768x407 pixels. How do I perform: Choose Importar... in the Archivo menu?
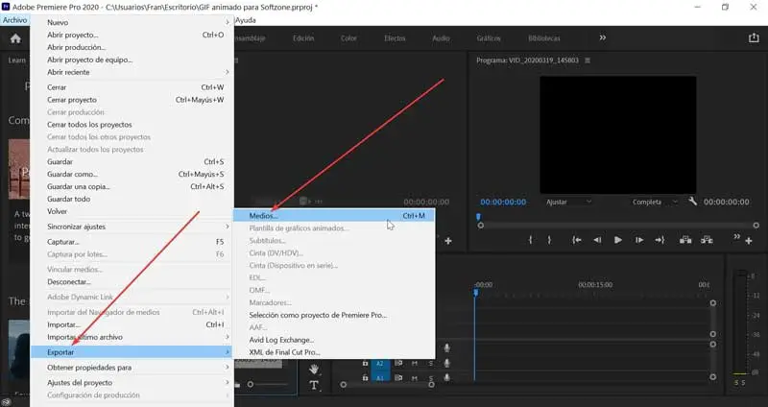coord(132,324)
